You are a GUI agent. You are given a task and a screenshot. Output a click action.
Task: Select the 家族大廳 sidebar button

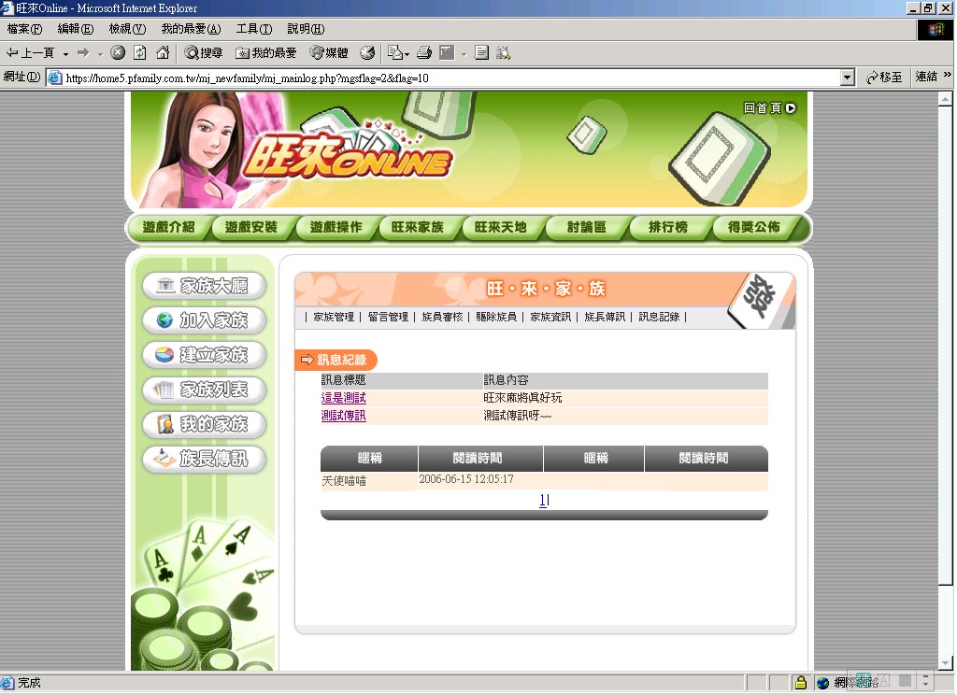[x=204, y=286]
